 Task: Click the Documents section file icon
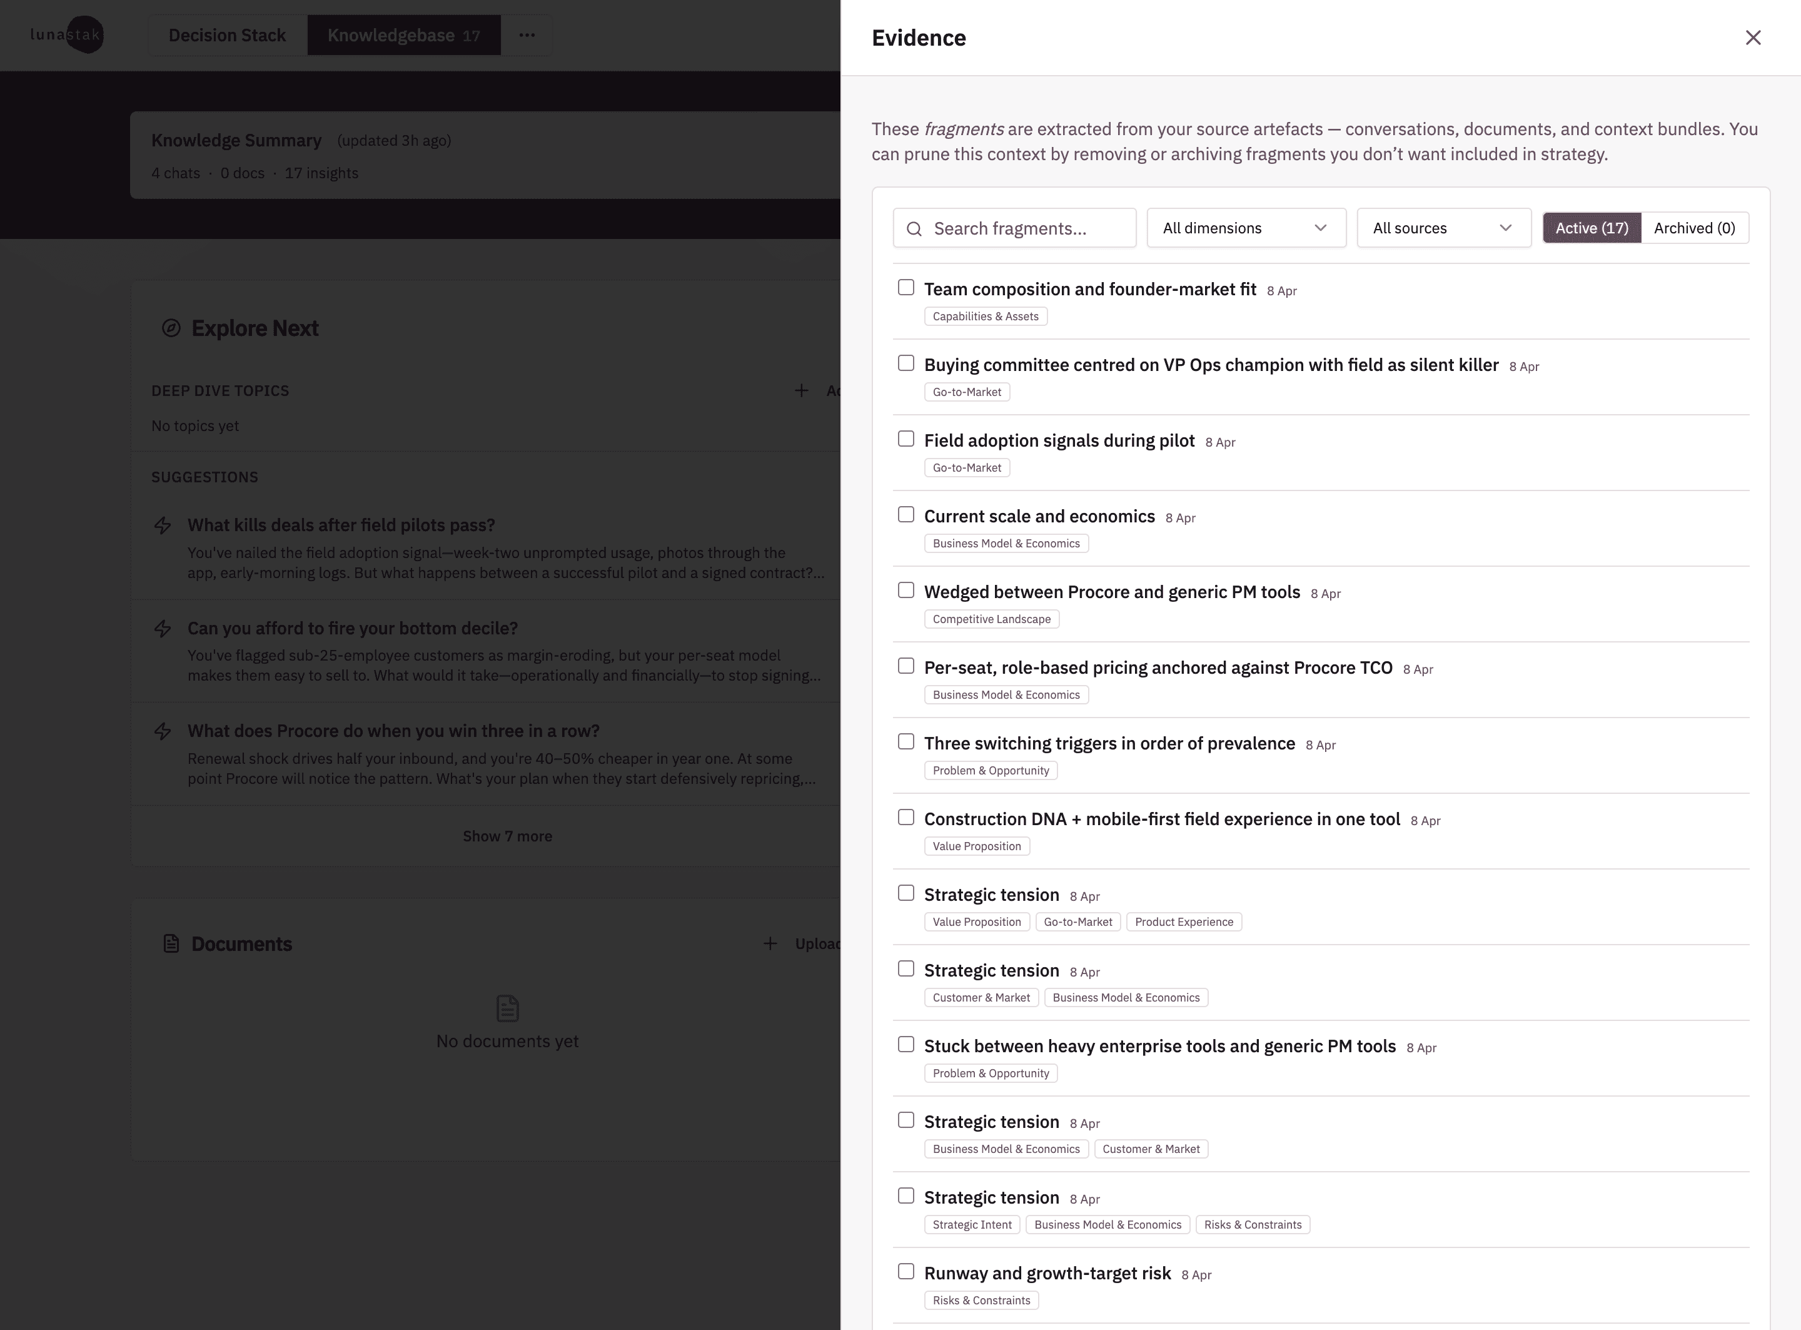171,943
